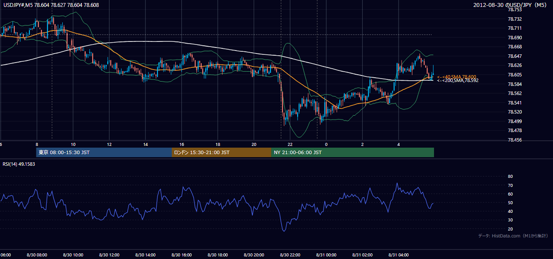Click RSI scale level 60
553x259 pixels.
510,194
